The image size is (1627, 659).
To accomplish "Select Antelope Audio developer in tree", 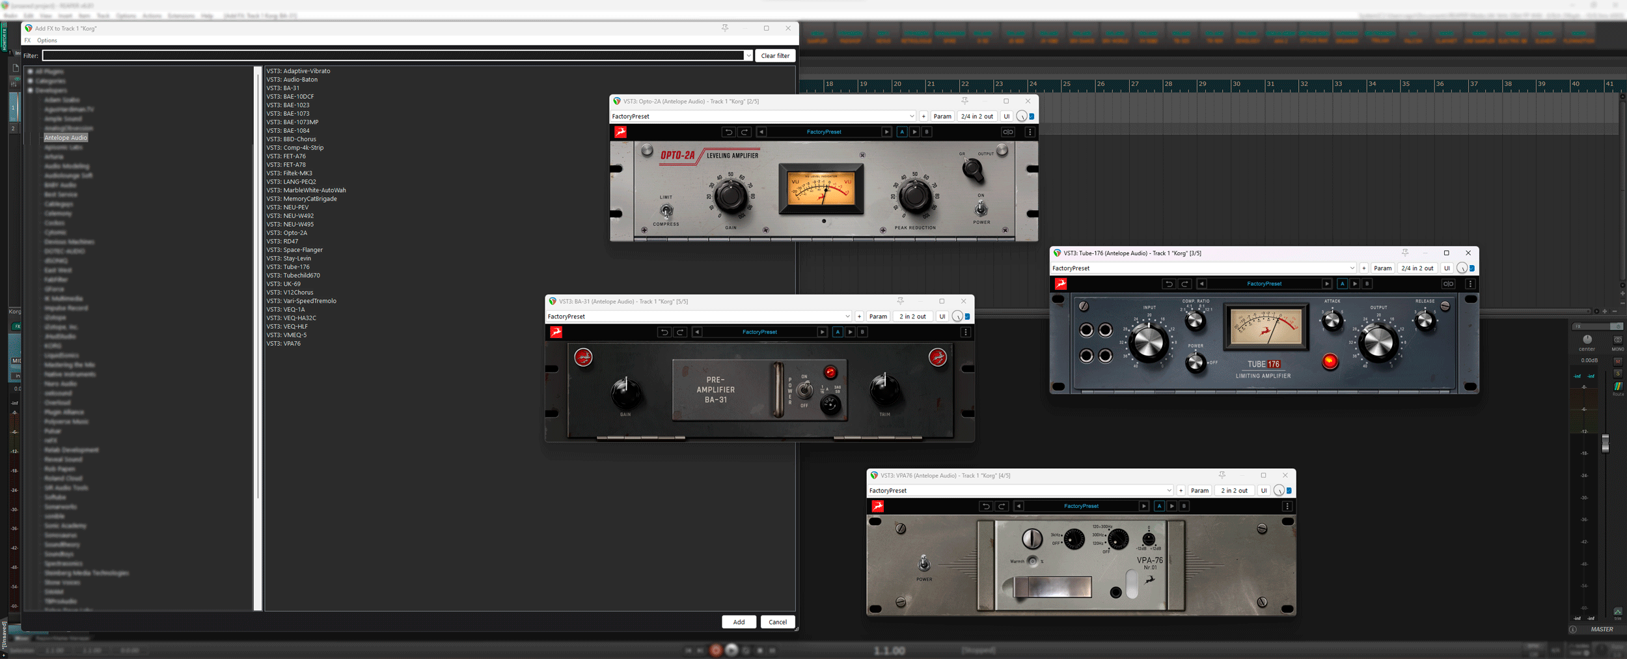I will [x=66, y=138].
